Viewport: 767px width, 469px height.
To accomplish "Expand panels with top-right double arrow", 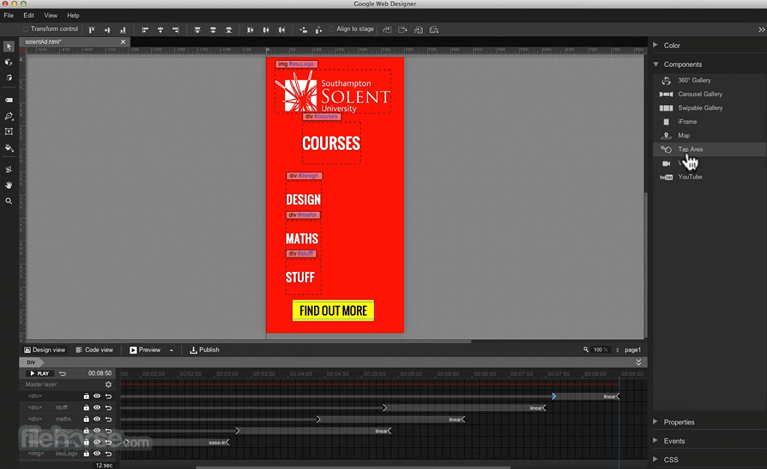I will [762, 30].
